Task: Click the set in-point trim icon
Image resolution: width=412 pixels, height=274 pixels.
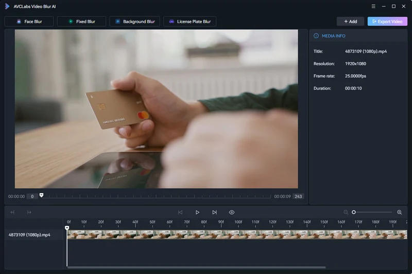Action: 12,212
